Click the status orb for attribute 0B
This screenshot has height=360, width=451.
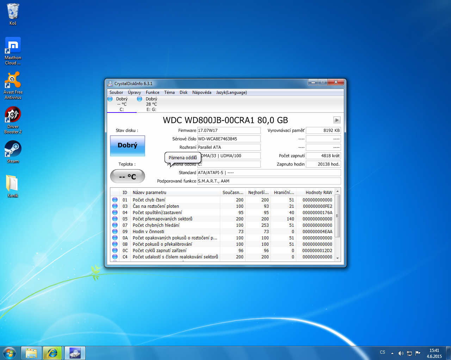[115, 244]
